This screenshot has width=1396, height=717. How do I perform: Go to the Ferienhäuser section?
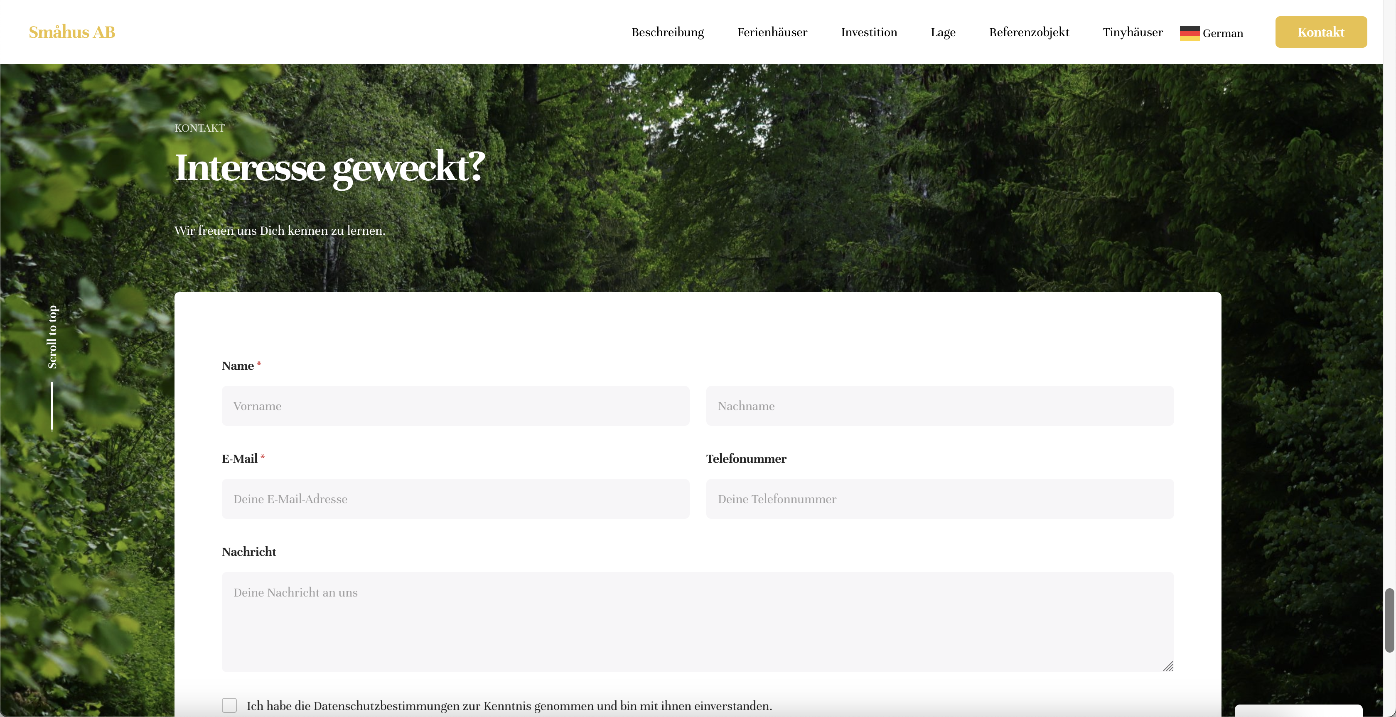click(x=772, y=32)
